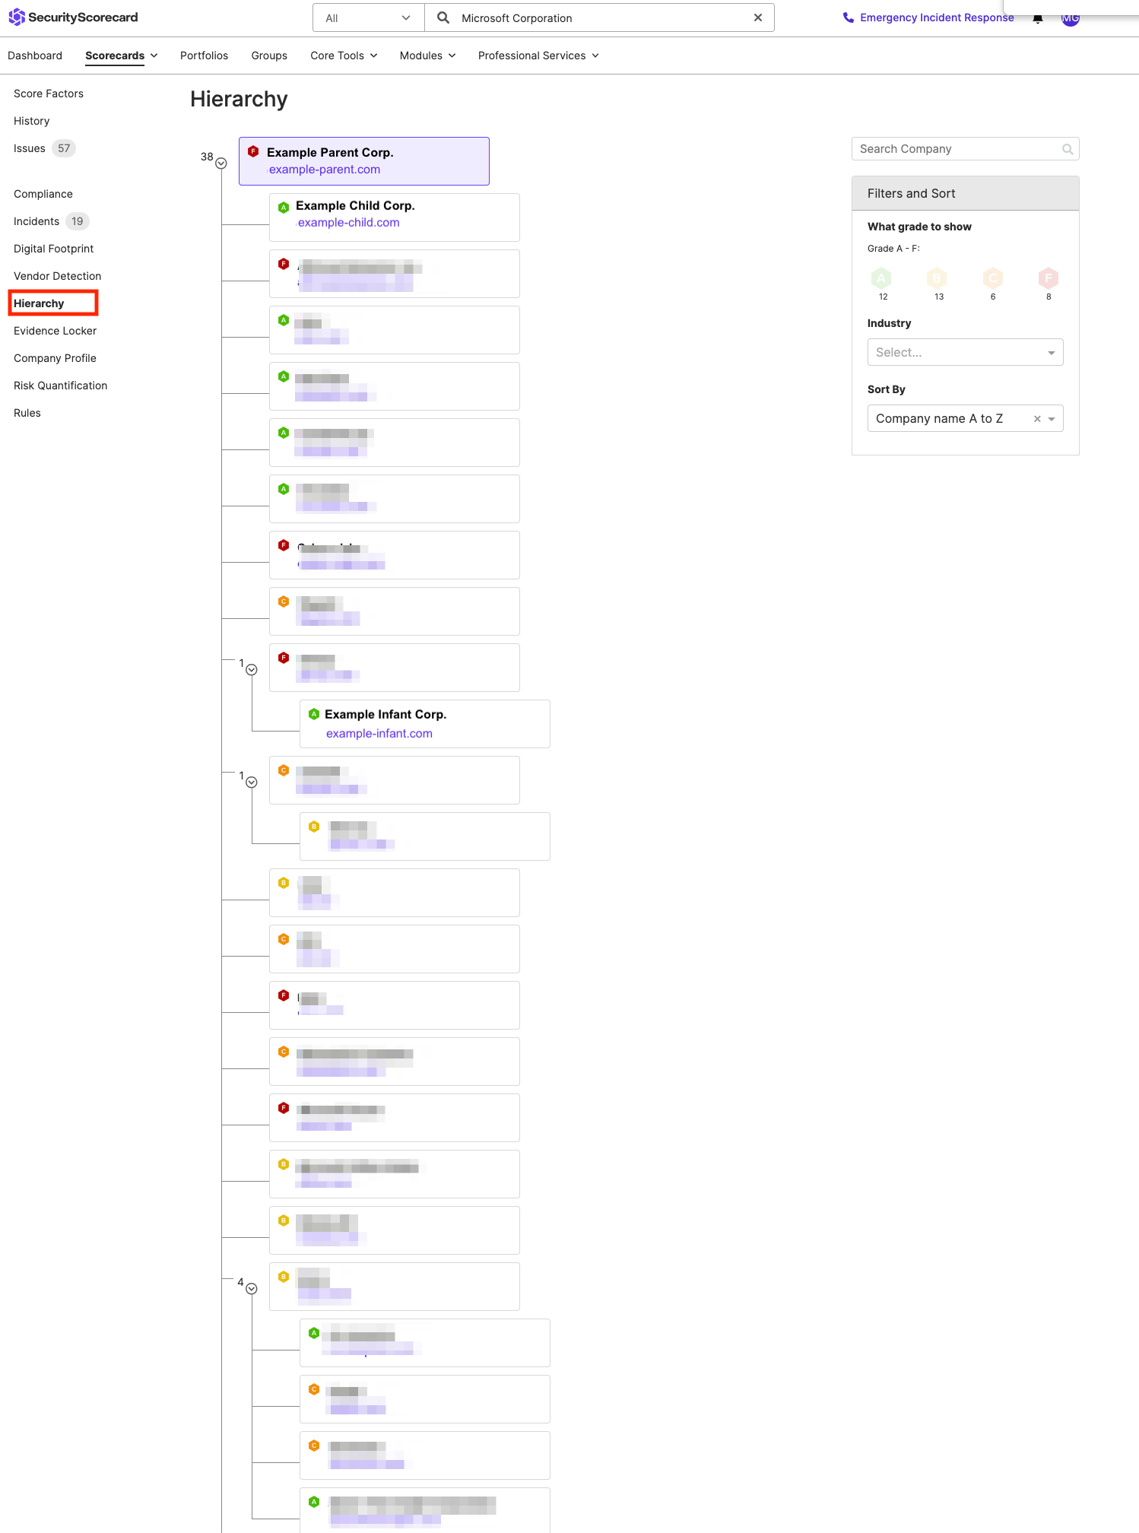The height and width of the screenshot is (1533, 1139).
Task: Collapse the node containing Example Infant Corp.
Action: coord(252,670)
